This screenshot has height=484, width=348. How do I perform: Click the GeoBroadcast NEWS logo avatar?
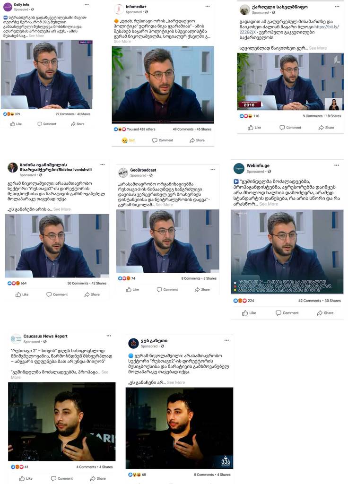(123, 173)
